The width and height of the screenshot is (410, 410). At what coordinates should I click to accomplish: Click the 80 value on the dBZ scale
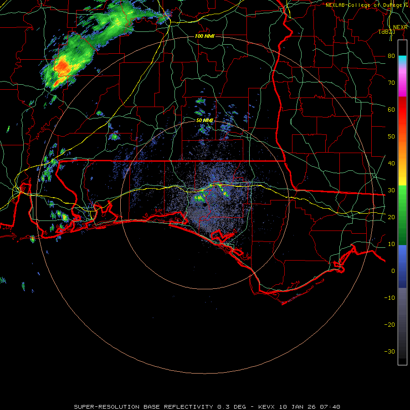click(x=391, y=56)
